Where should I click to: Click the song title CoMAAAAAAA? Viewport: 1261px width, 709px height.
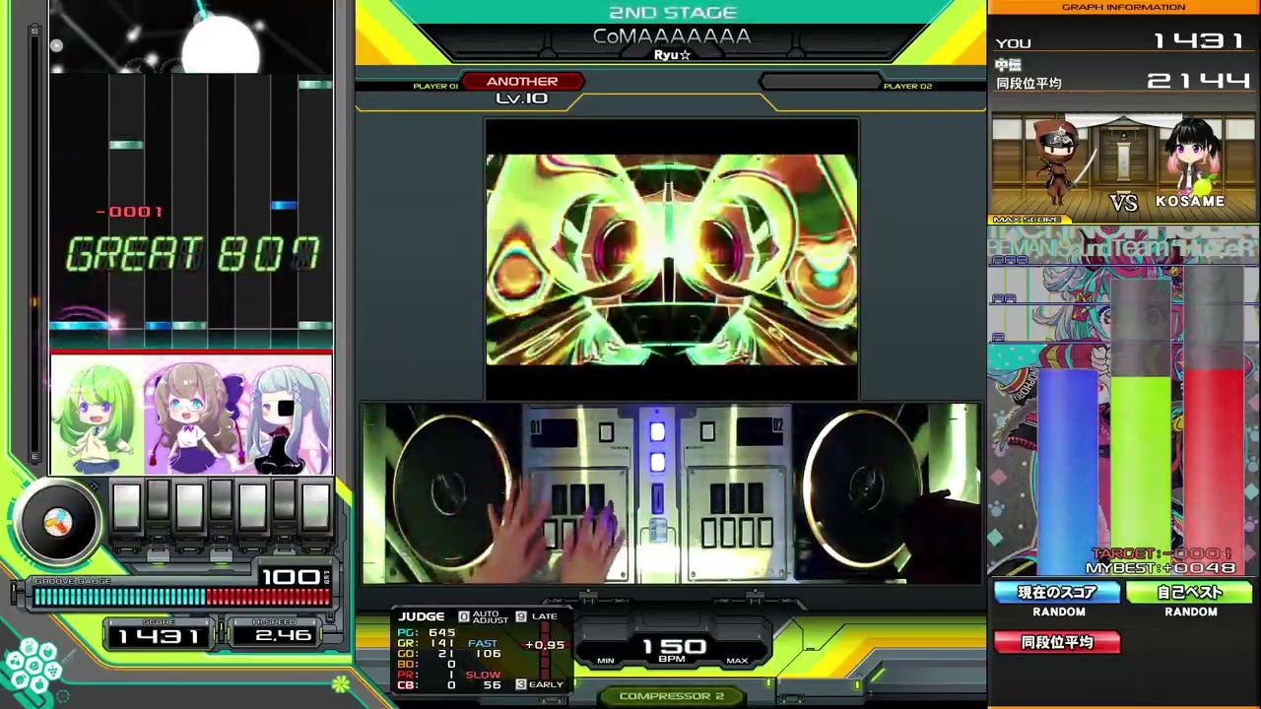[x=672, y=36]
